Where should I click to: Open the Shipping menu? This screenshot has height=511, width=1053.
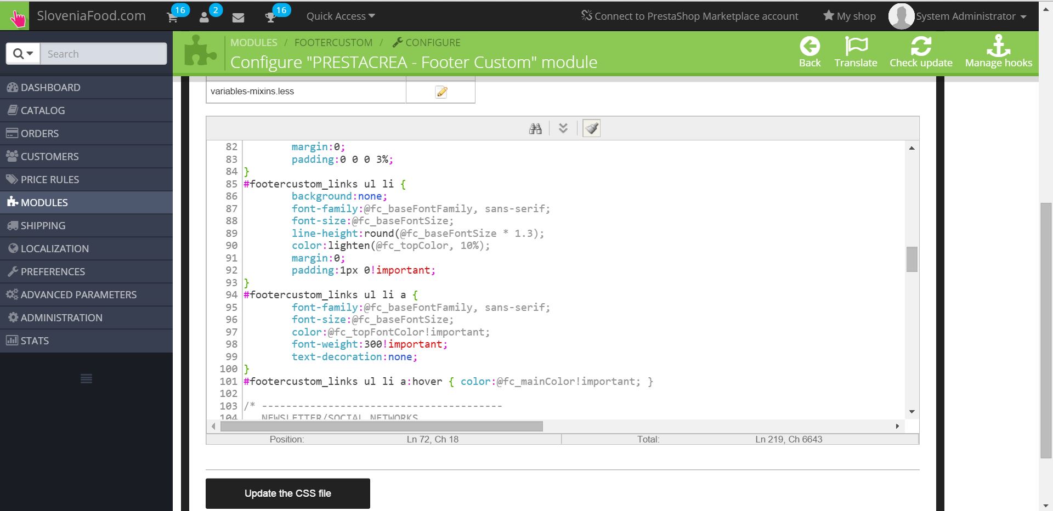pyautogui.click(x=86, y=225)
